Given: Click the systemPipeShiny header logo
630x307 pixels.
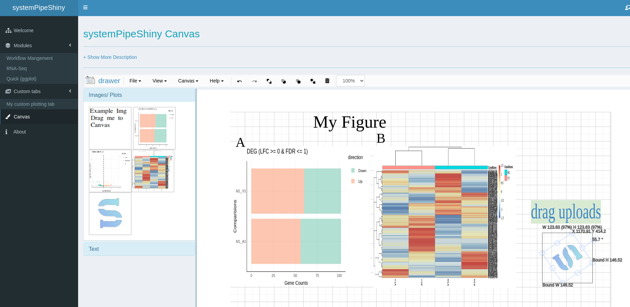Looking at the screenshot, I should (x=39, y=8).
